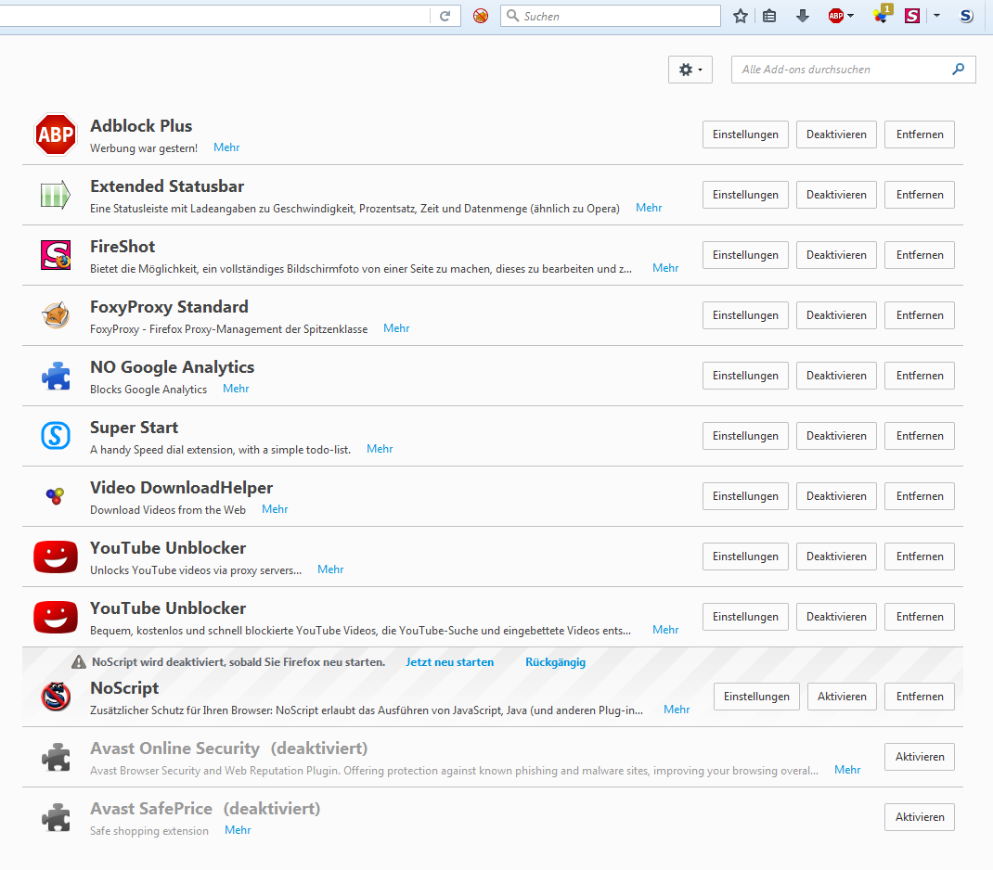Click Rückgängig to undo NoScript deactivation

[x=555, y=662]
